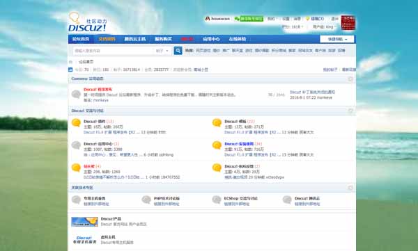This screenshot has width=418, height=251.
Task: Click the yellow bubble icon for Discuz! 插件
Action: point(76,122)
